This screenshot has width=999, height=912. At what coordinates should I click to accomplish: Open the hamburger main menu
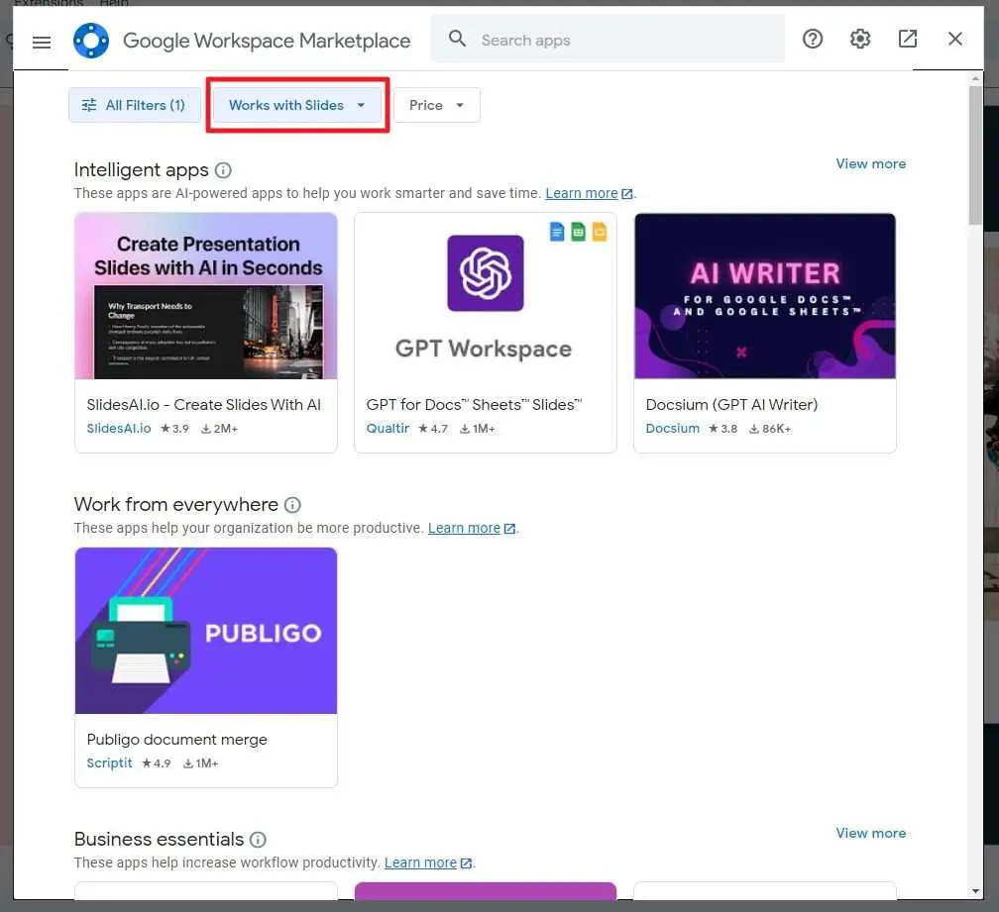(x=42, y=42)
